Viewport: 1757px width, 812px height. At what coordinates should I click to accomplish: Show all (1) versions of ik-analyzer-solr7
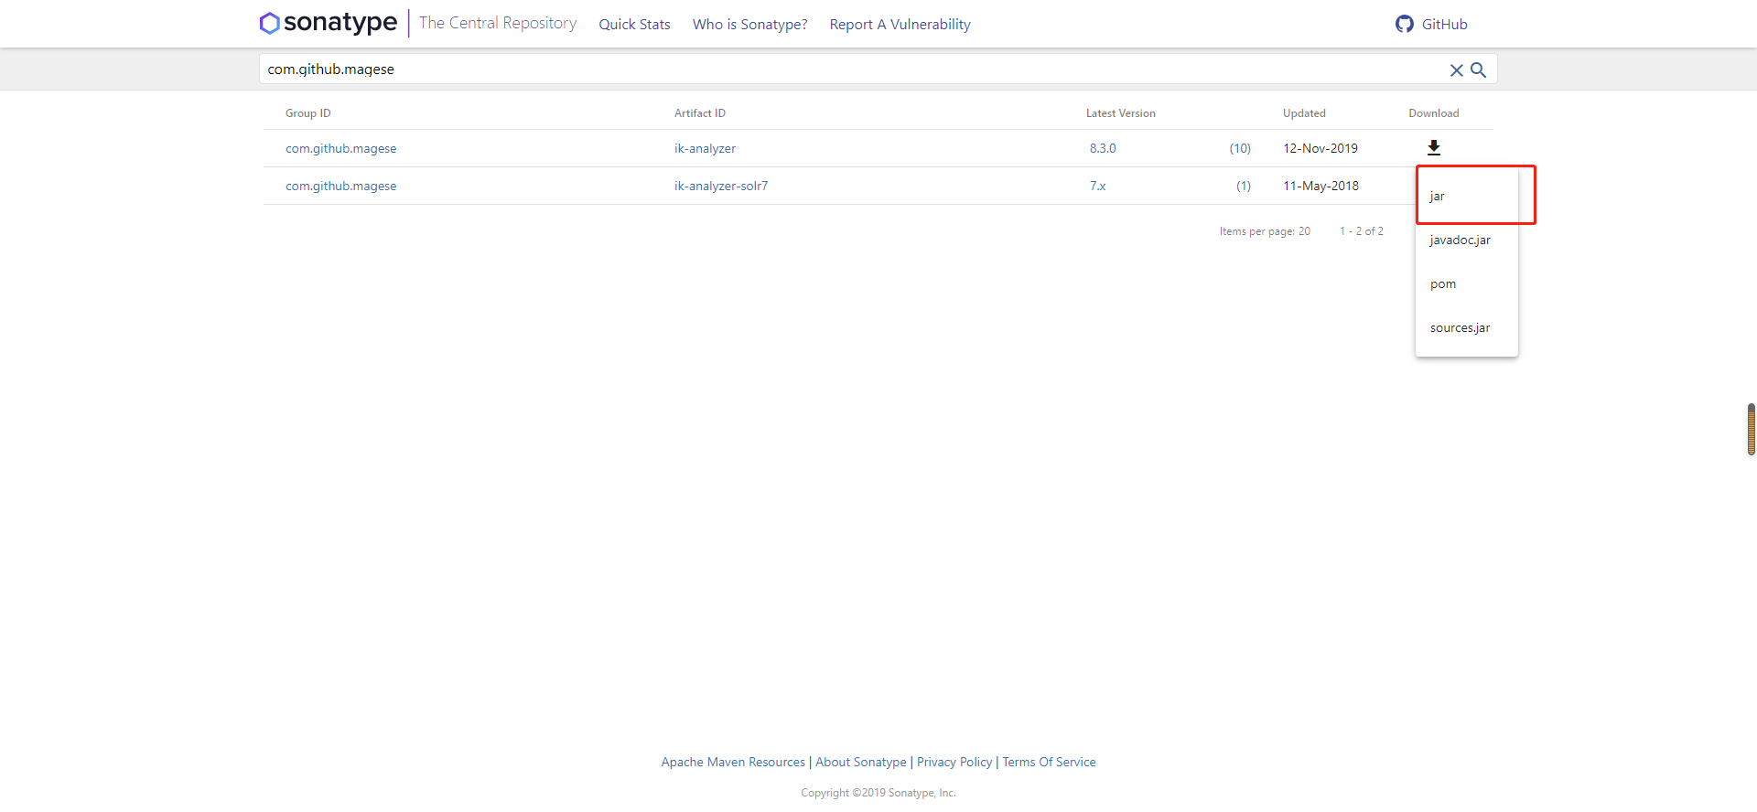[x=1244, y=186]
